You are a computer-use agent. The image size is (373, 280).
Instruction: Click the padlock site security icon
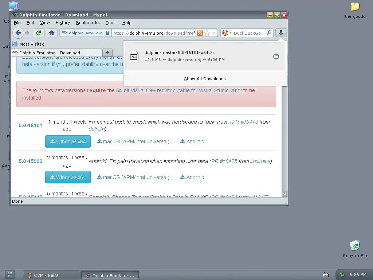pyautogui.click(x=107, y=33)
